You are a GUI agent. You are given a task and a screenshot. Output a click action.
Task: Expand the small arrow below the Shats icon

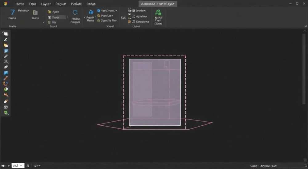44,22
